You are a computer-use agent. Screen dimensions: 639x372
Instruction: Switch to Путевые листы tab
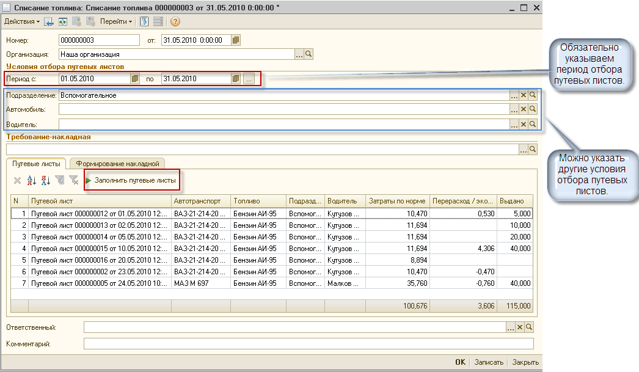[36, 163]
